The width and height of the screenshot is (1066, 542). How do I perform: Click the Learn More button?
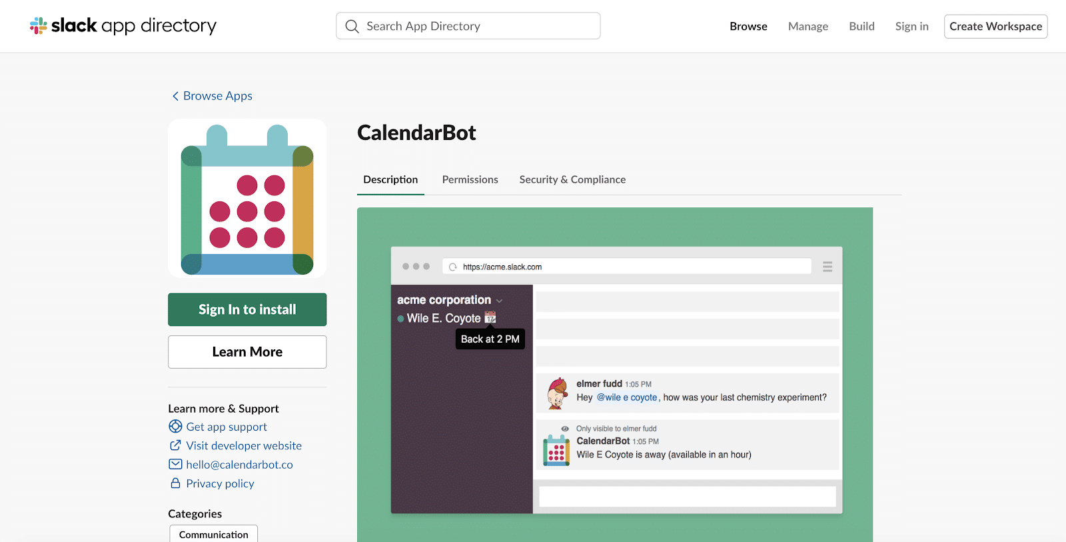(x=247, y=352)
